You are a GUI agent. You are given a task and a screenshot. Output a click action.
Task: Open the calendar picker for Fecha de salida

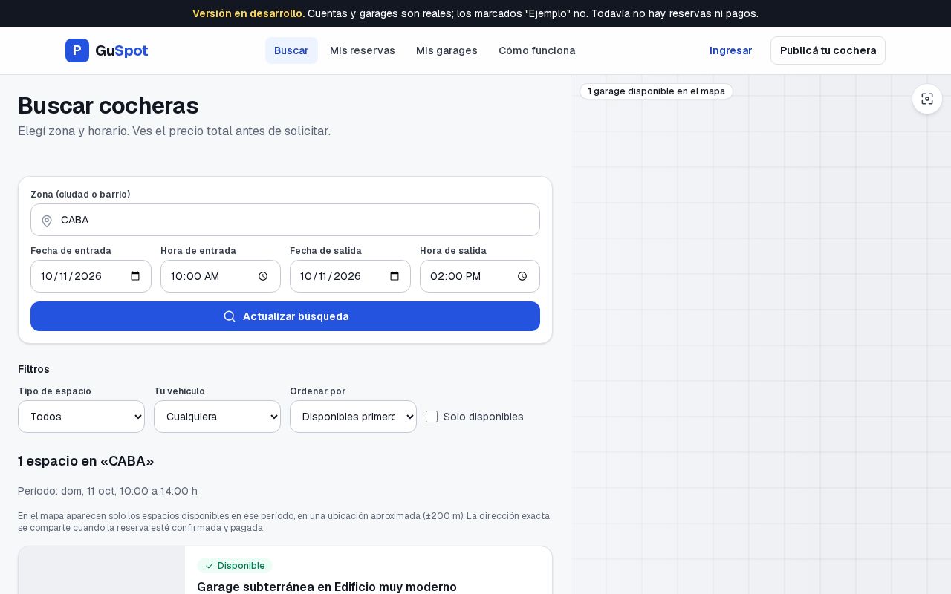coord(395,276)
